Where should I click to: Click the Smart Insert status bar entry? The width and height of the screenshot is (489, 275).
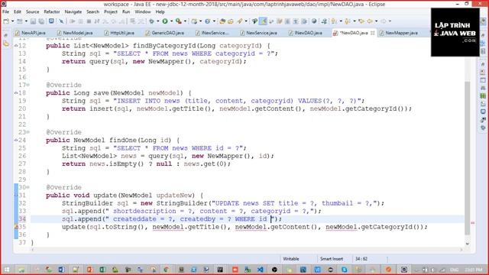(332, 259)
